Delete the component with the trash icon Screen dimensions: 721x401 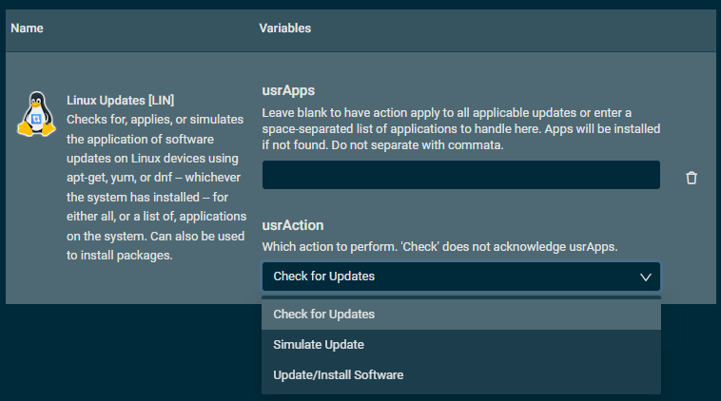coord(692,178)
